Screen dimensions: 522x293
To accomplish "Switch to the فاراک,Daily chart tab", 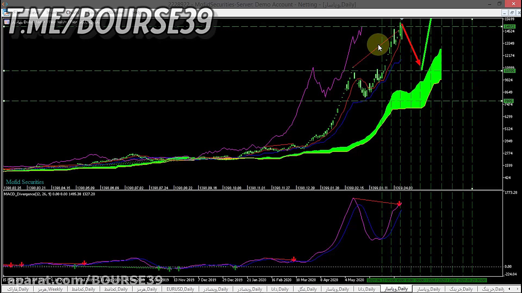I will (x=18, y=289).
